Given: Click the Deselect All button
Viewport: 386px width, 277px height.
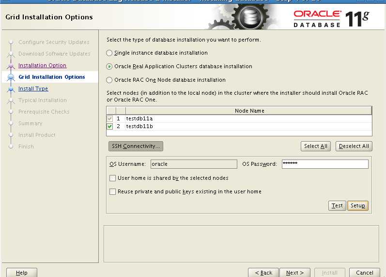Looking at the screenshot, I should click(x=354, y=146).
